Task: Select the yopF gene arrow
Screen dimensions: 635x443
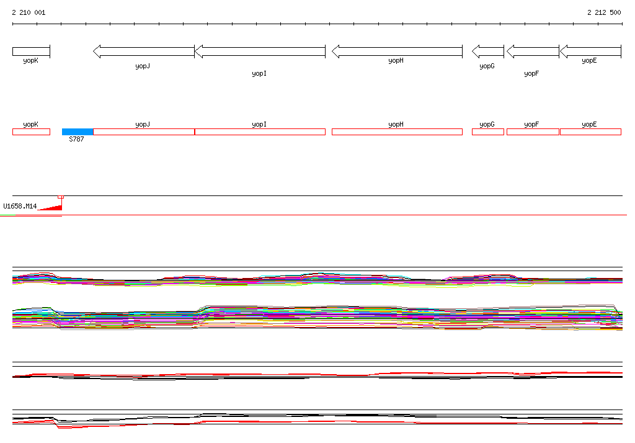Action: pyautogui.click(x=533, y=51)
